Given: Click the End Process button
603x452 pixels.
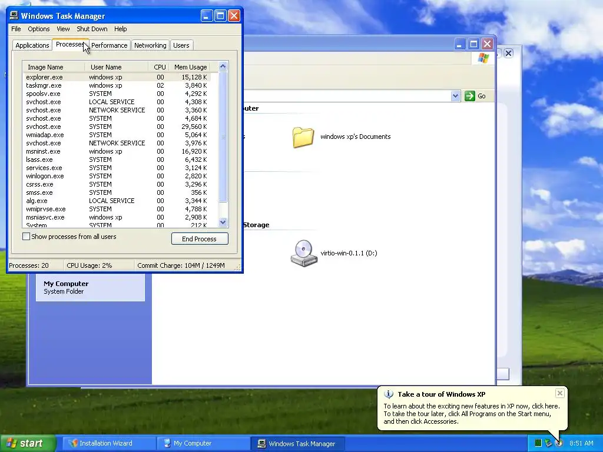Looking at the screenshot, I should point(200,239).
